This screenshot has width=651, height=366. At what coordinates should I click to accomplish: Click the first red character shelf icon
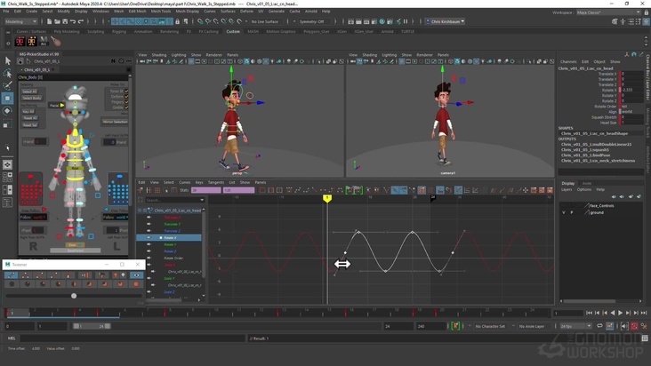20,42
